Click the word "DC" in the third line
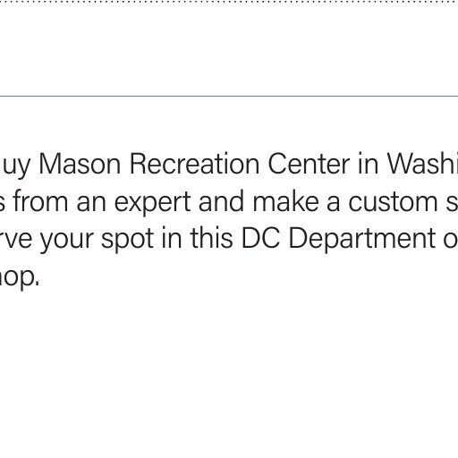 pyautogui.click(x=260, y=238)
